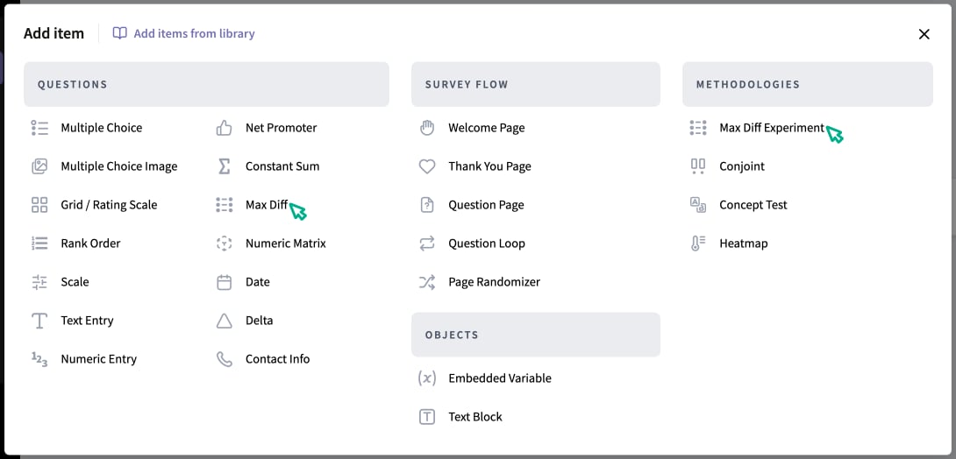Choose the Date calendar icon
956x459 pixels.
tap(225, 282)
